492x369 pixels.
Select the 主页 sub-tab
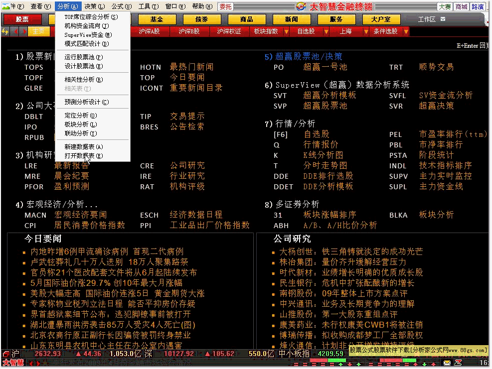click(38, 31)
